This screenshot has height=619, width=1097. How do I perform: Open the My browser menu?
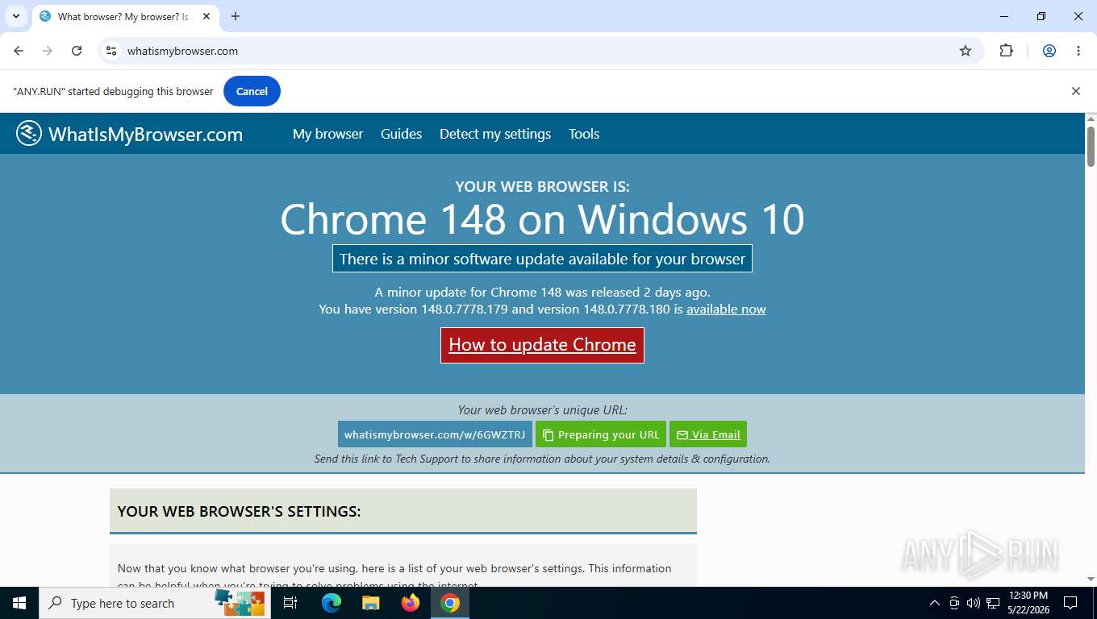327,134
